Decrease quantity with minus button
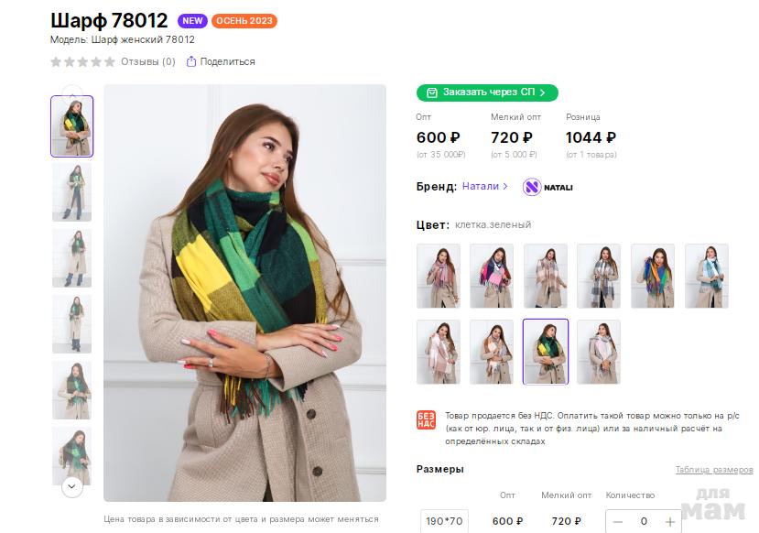Image resolution: width=759 pixels, height=533 pixels. pyautogui.click(x=618, y=521)
